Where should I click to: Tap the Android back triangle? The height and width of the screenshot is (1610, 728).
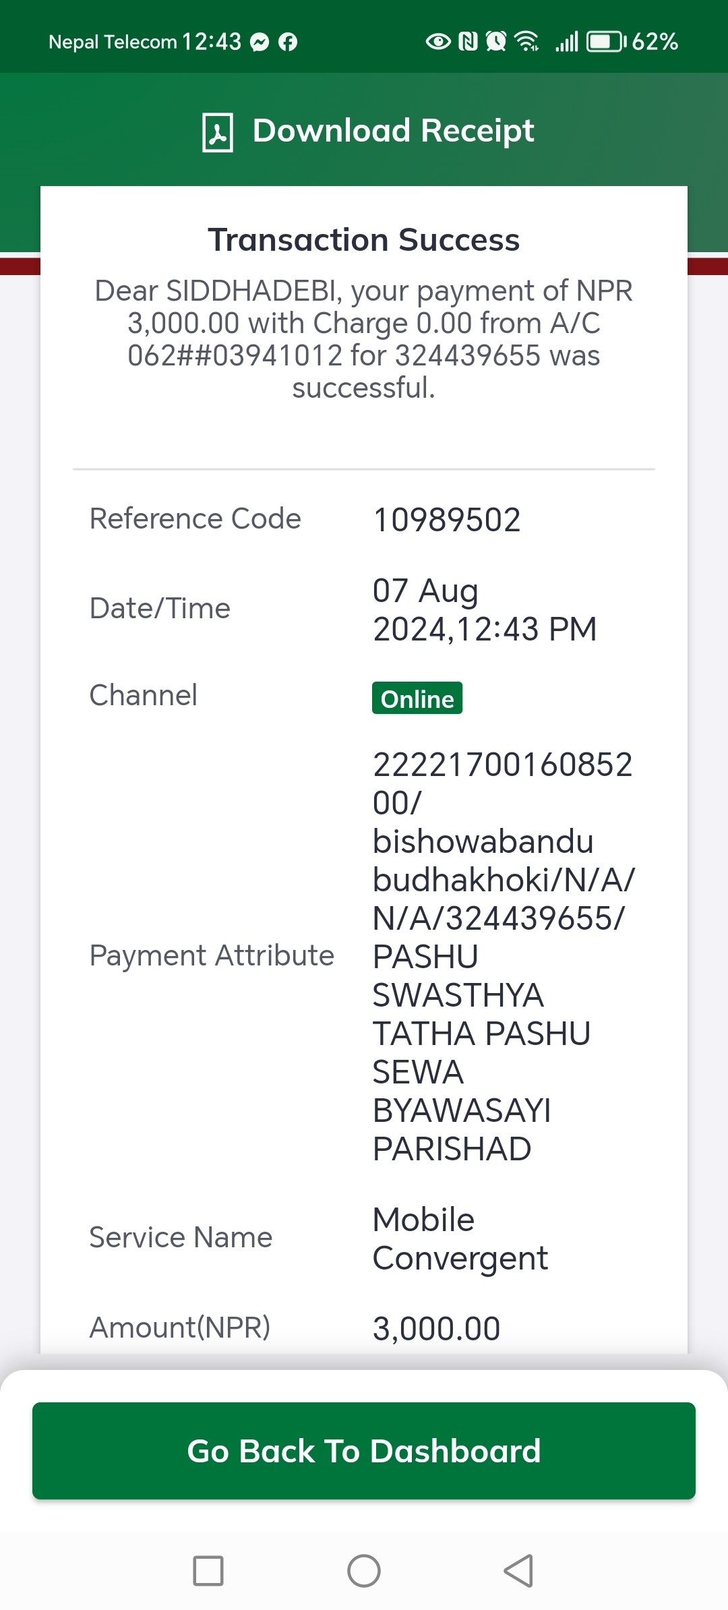pos(518,1571)
